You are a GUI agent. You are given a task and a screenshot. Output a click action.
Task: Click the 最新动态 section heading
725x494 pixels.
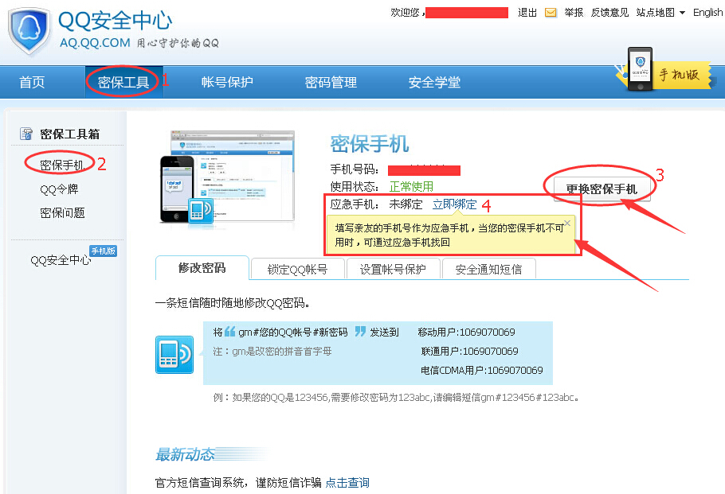[x=185, y=454]
